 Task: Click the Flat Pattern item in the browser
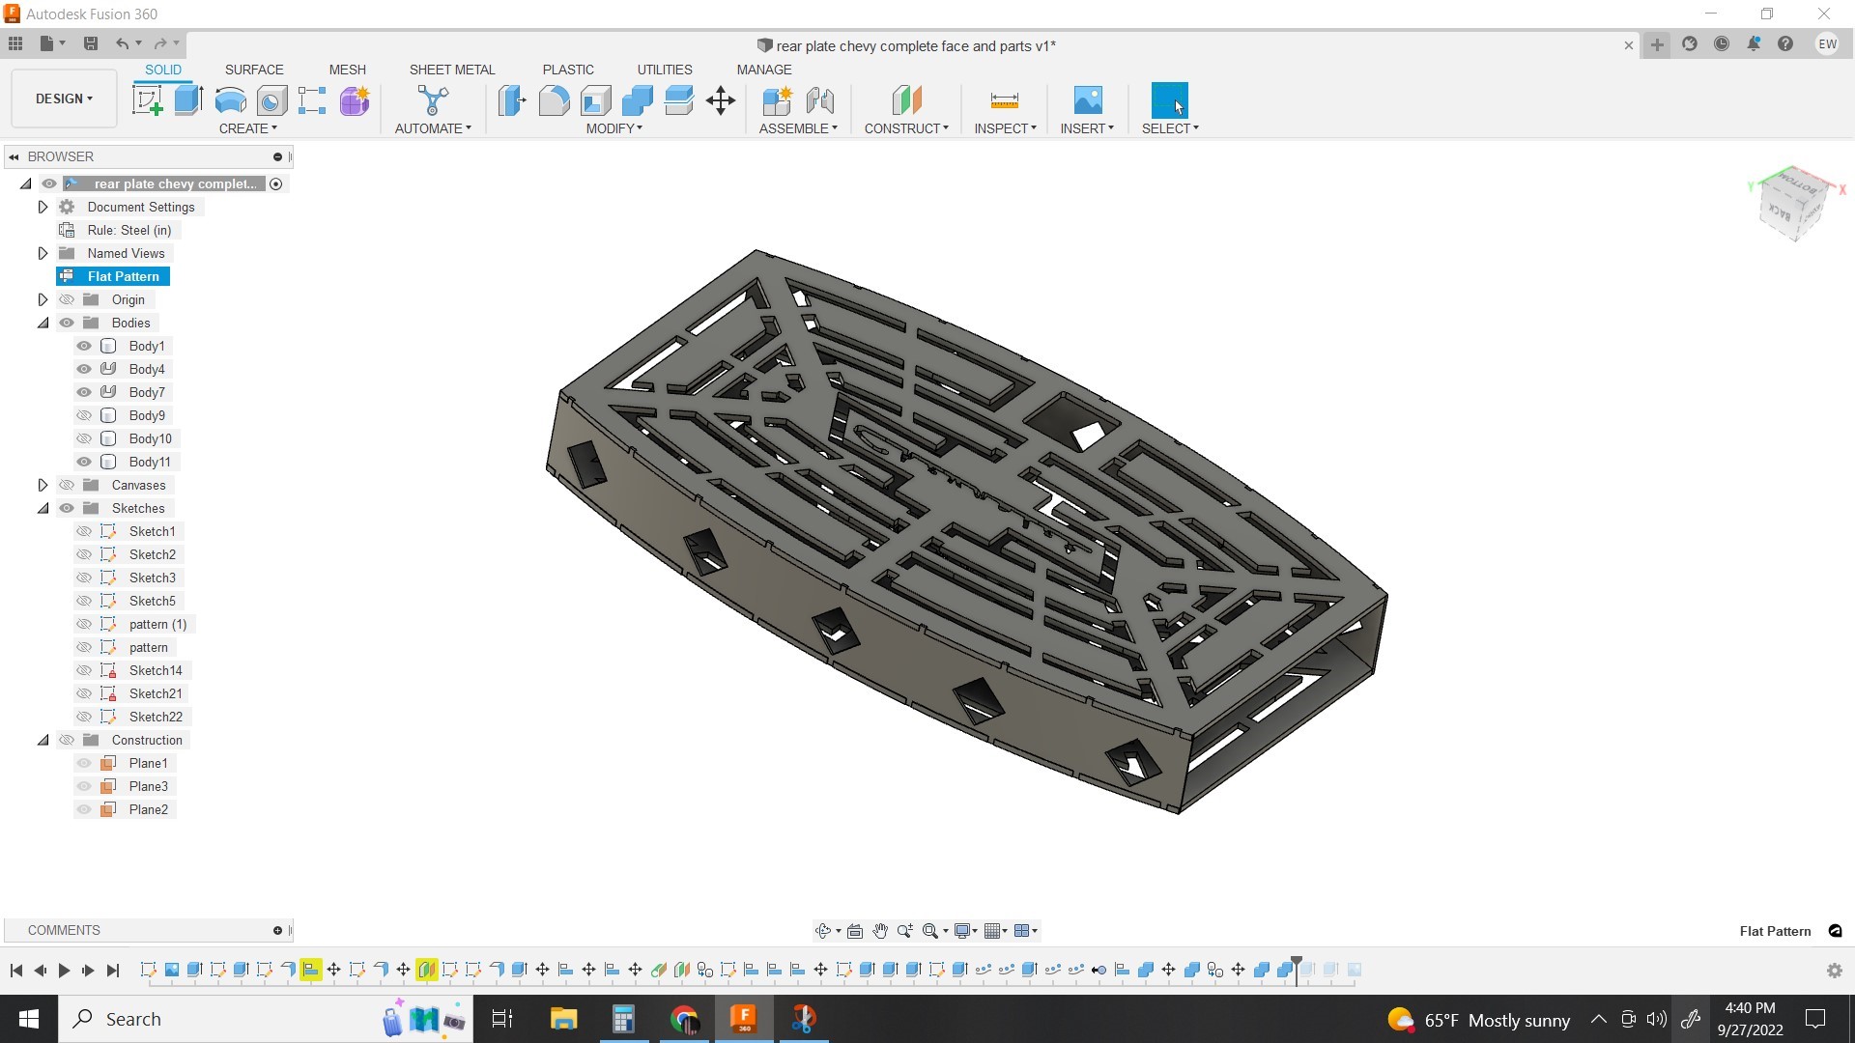123,275
